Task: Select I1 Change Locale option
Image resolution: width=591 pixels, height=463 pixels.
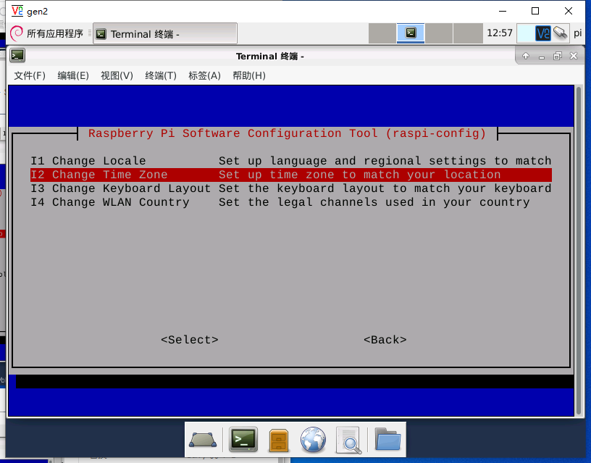Action: pyautogui.click(x=291, y=161)
